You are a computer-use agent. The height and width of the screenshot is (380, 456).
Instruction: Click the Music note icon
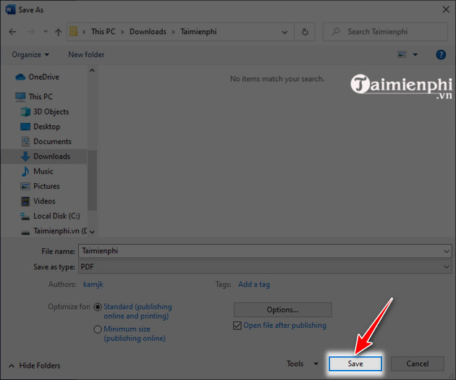coord(25,172)
